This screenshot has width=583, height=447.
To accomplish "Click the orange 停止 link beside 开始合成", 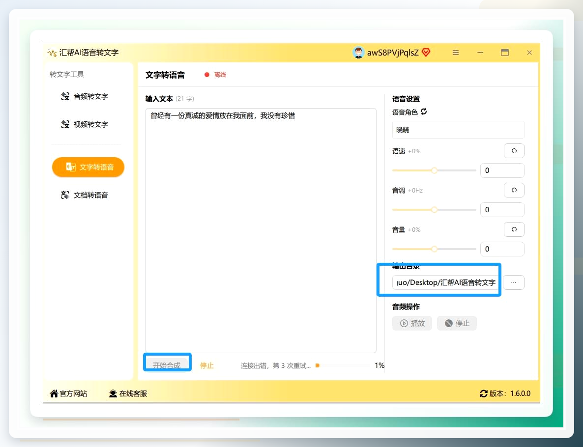I will click(x=207, y=365).
